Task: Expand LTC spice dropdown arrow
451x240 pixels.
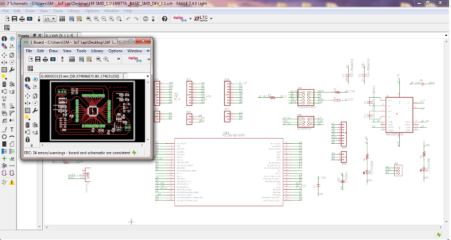Action: [x=211, y=19]
